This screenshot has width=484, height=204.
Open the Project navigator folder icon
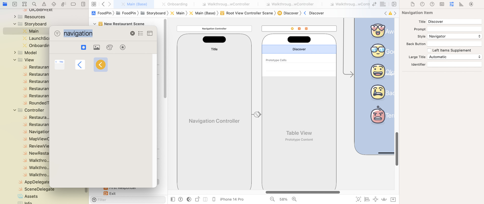(x=5, y=4)
